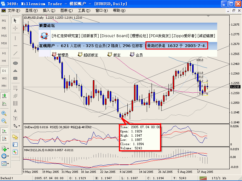Click the StdDev(20) indicator label
The width and height of the screenshot is (242, 181).
point(37,127)
